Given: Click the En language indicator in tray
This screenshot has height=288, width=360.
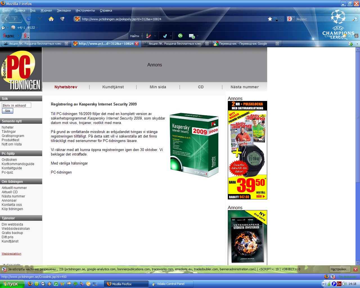Looking at the screenshot, I should click(339, 284).
